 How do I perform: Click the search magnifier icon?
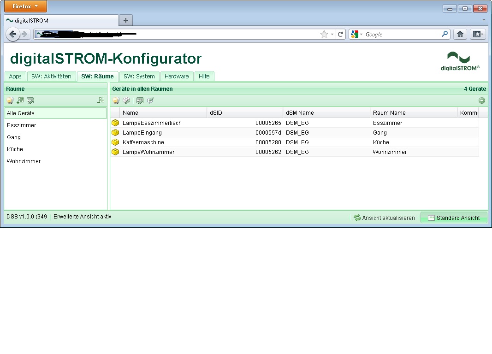(x=445, y=34)
